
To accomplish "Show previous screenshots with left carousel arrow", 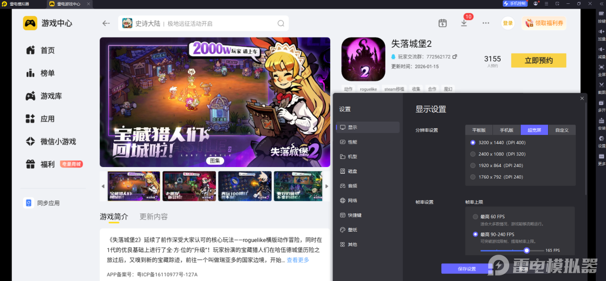I will click(x=103, y=186).
